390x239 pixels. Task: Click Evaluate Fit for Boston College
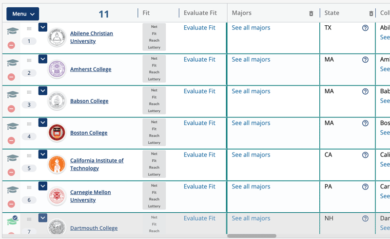click(x=199, y=123)
